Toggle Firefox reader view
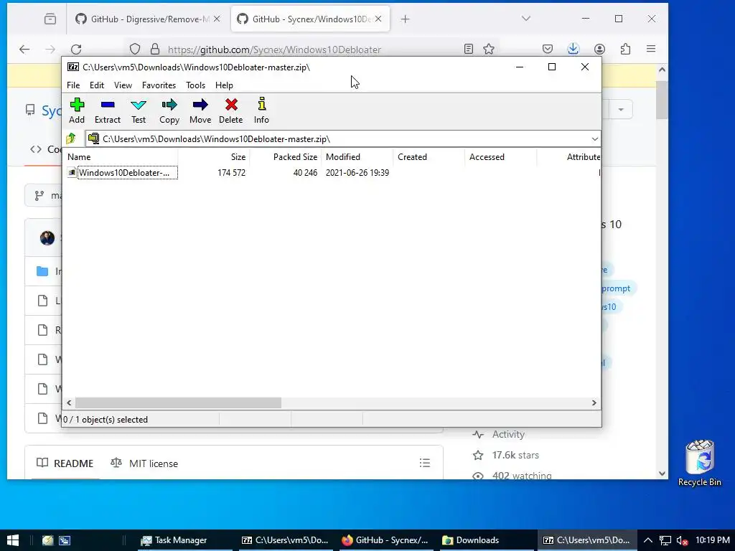The image size is (735, 551). click(x=468, y=50)
